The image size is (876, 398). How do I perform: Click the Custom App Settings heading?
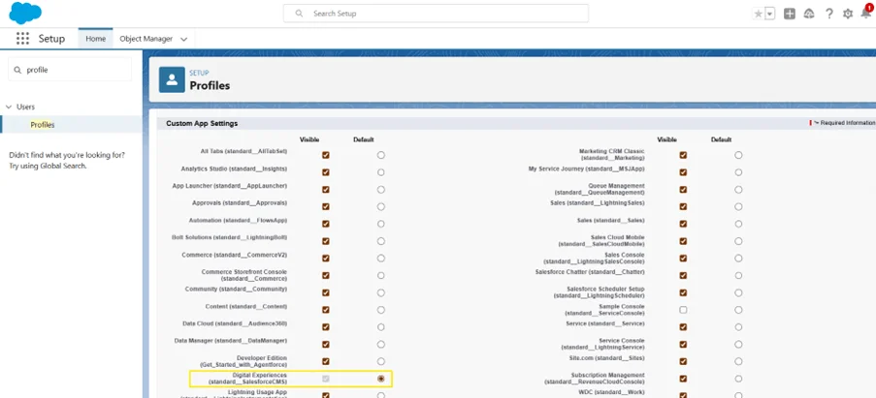pos(202,123)
